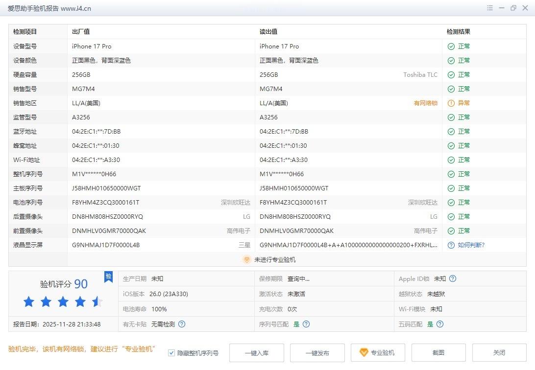The width and height of the screenshot is (535, 370).
Task: Click the green check icon in 设备型号 row
Action: [451, 46]
